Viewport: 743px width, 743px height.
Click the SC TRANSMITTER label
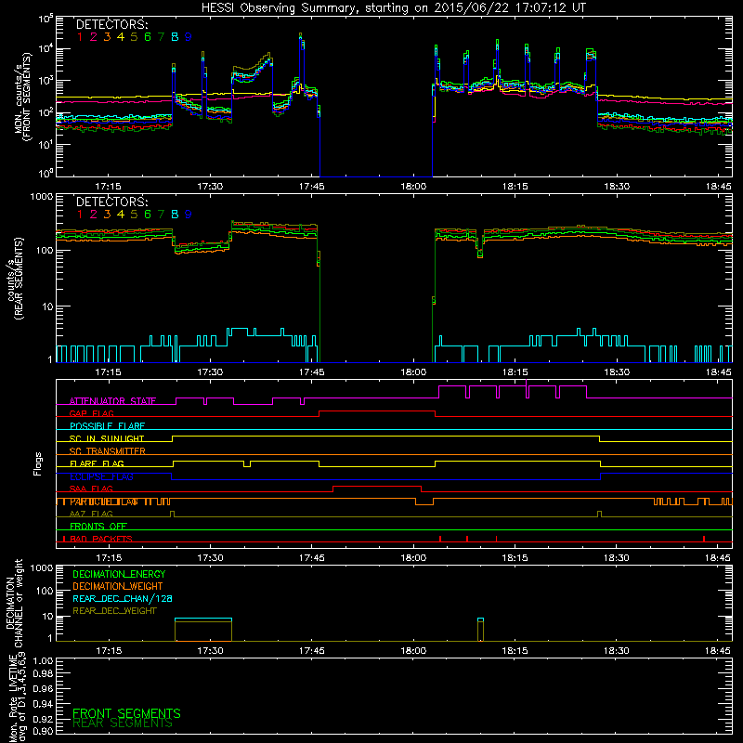108,451
